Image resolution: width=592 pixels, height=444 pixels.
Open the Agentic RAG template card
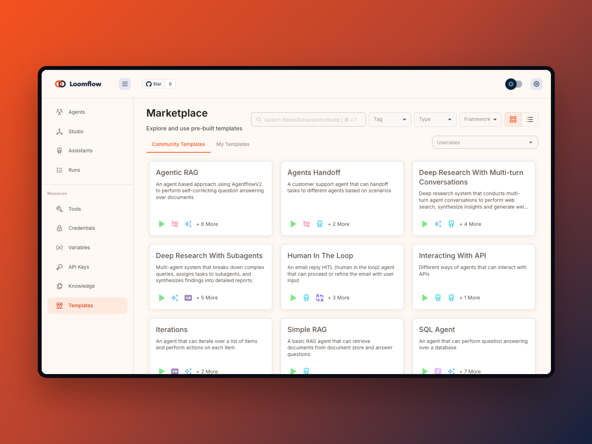click(x=210, y=198)
